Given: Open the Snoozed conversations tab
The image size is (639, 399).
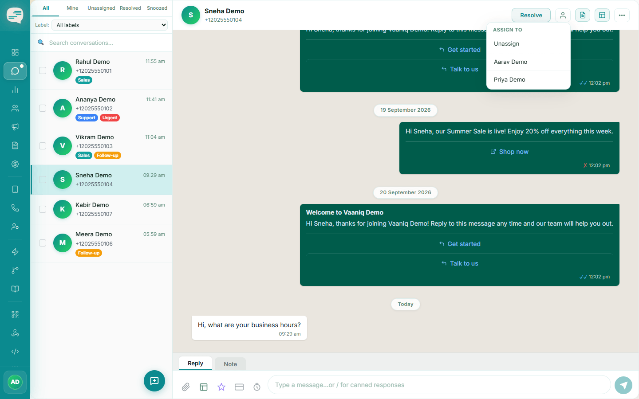Looking at the screenshot, I should click(157, 8).
